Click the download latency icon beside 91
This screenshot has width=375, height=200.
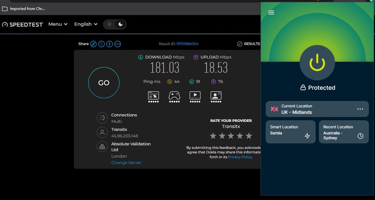[192, 82]
